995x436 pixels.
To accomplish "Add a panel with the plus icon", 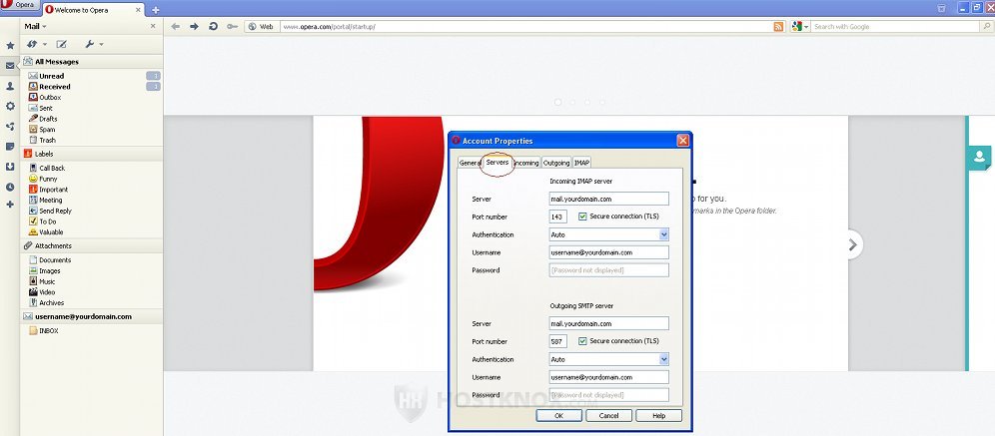I will tap(10, 205).
